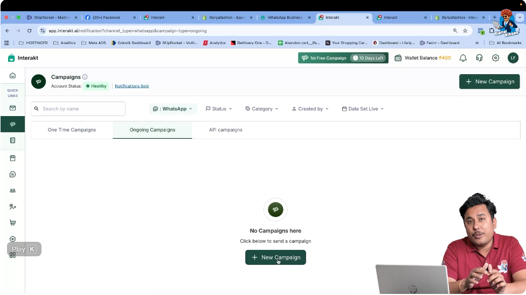The width and height of the screenshot is (526, 295).
Task: Open the shopping cart sidebar icon
Action: (12, 223)
